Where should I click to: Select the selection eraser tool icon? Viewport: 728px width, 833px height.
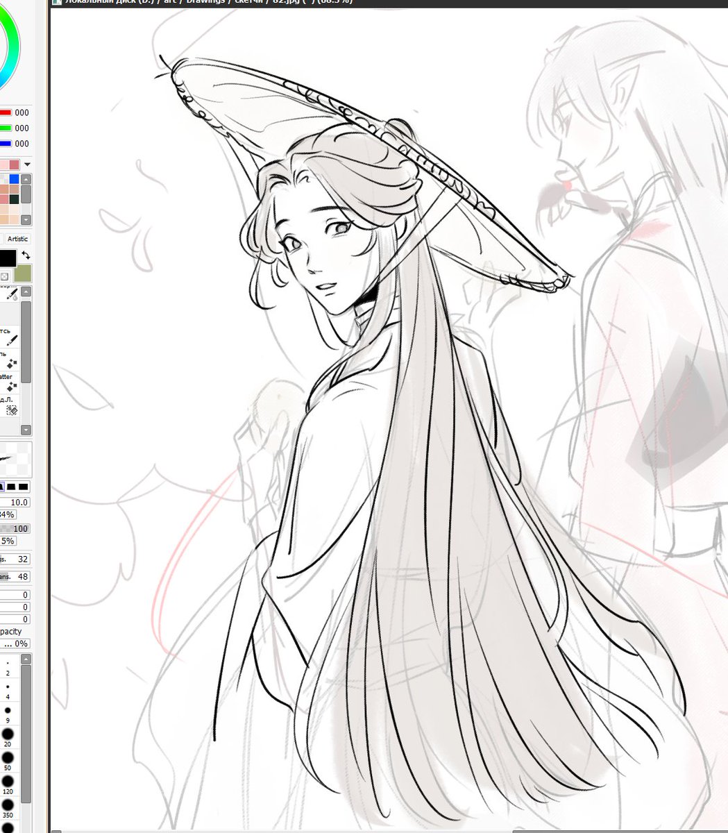coord(11,410)
